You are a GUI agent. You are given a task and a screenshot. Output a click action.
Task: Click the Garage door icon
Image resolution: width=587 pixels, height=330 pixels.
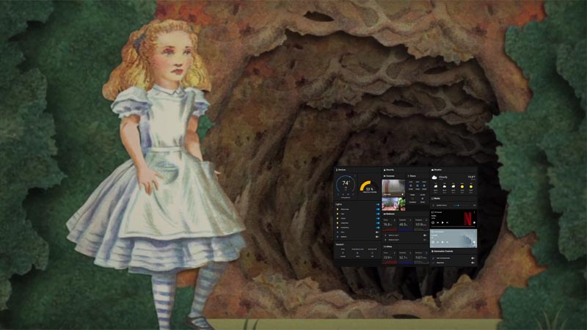coord(412,199)
